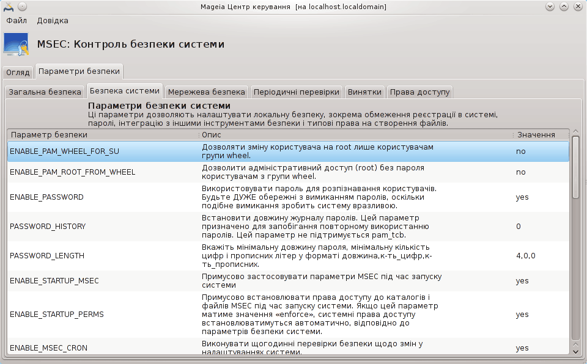The width and height of the screenshot is (587, 364).
Task: Click the Значення column header
Action: pos(541,135)
